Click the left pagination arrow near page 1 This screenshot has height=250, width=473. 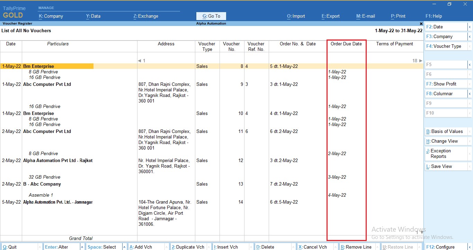pyautogui.click(x=140, y=60)
